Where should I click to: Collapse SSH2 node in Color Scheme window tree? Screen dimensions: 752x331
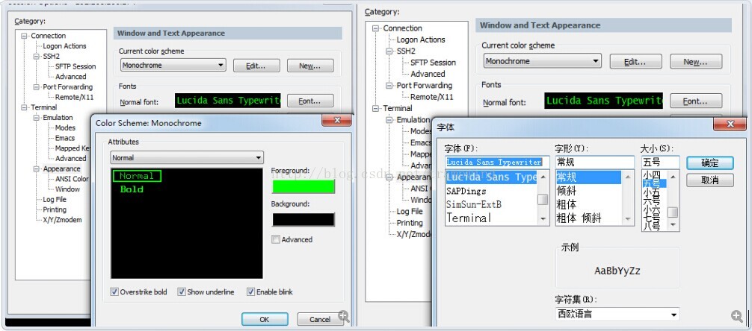(37, 57)
